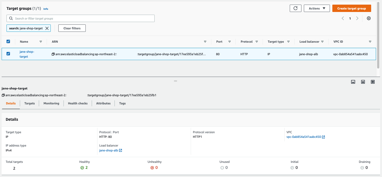382x177 pixels.
Task: Open jane-shop-target name link in table
Action: (27, 54)
